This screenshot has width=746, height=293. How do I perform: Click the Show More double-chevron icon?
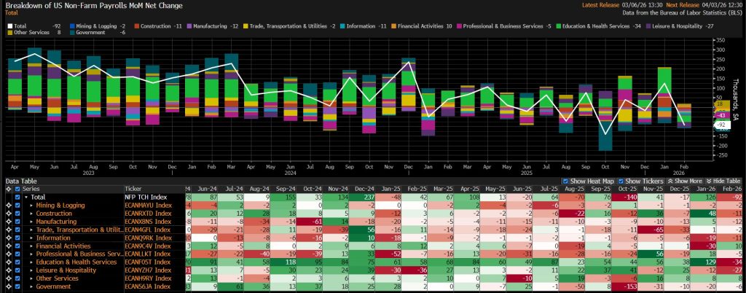pos(670,181)
